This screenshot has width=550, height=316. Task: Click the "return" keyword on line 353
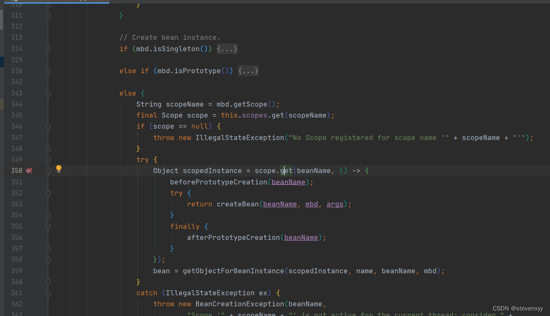point(200,204)
